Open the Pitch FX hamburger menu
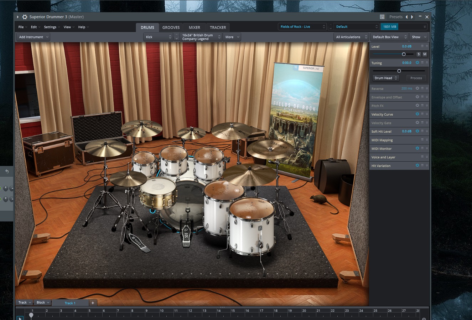This screenshot has width=472, height=320. tap(422, 106)
